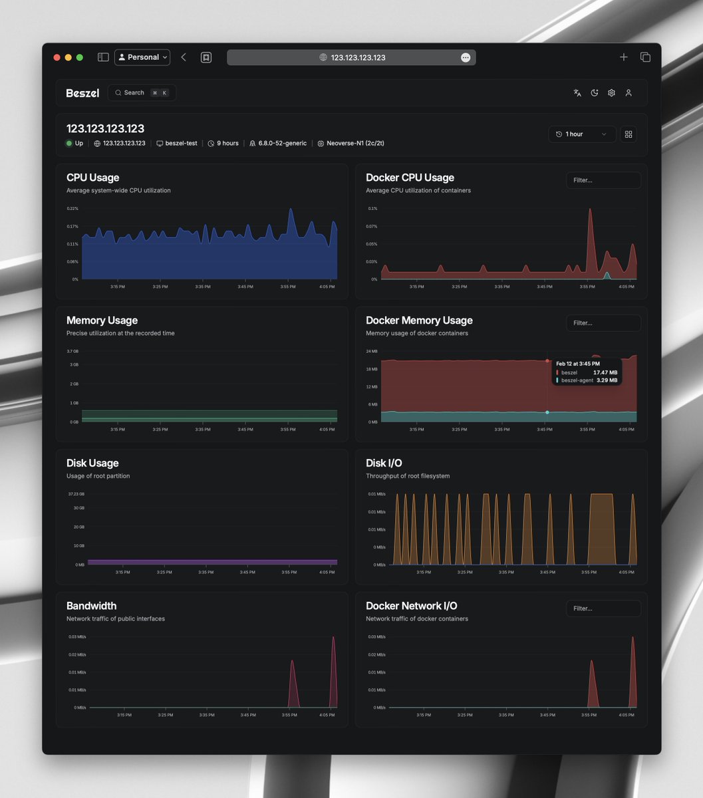
Task: Open the Personal profile dropdown
Action: coord(142,57)
